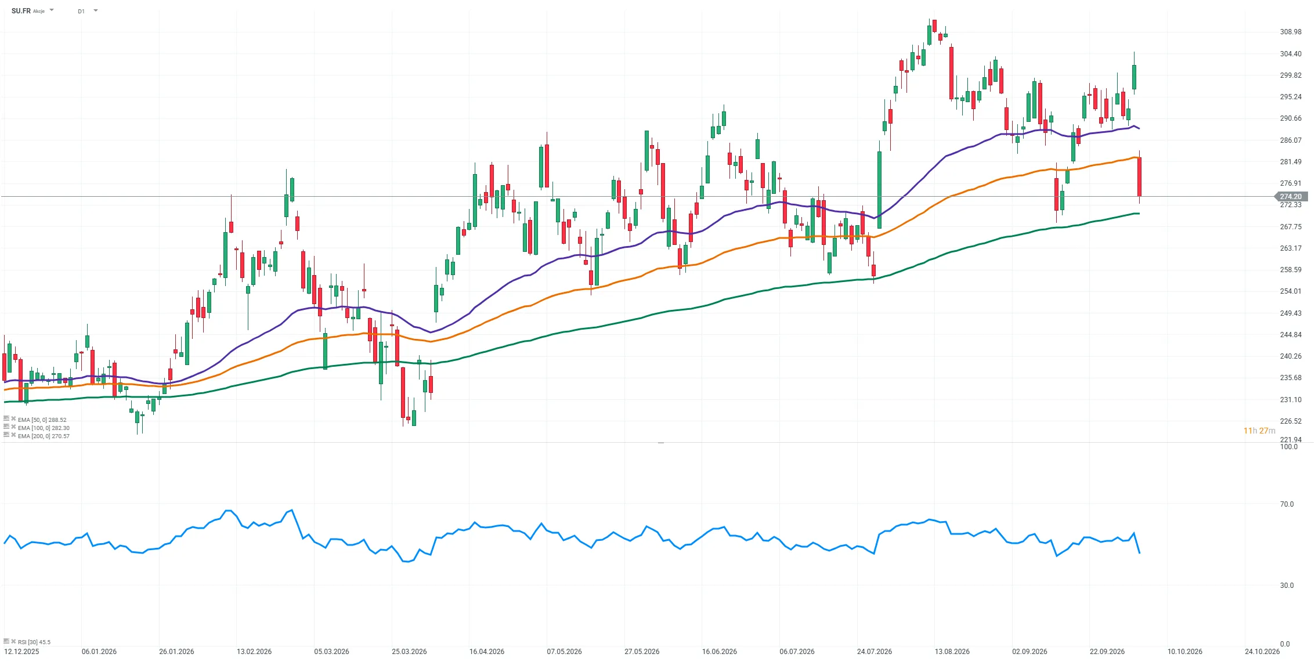Click the RSI [30] 45.5 label
Image resolution: width=1315 pixels, height=661 pixels.
34,642
